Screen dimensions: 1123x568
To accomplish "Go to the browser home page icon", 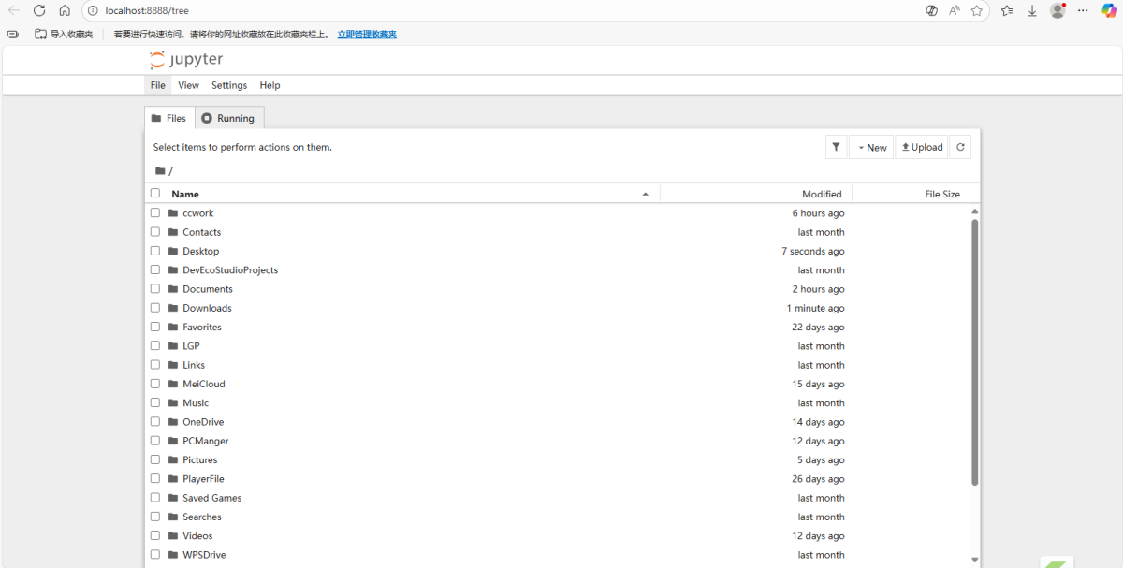I will (x=65, y=10).
